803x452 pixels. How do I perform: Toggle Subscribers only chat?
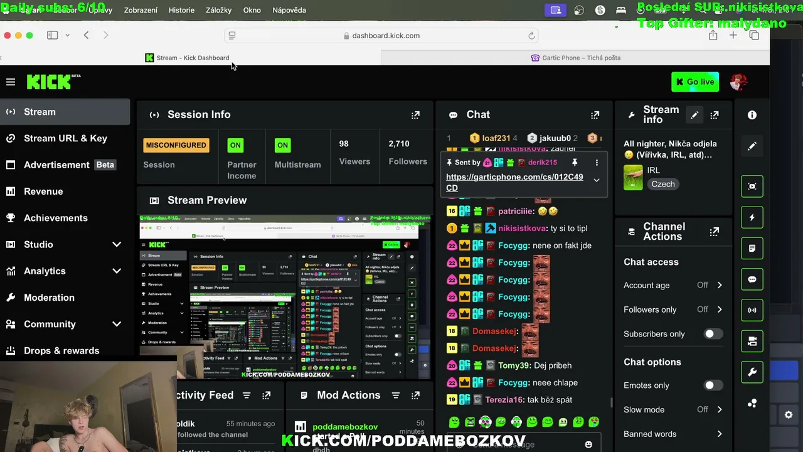(x=713, y=334)
